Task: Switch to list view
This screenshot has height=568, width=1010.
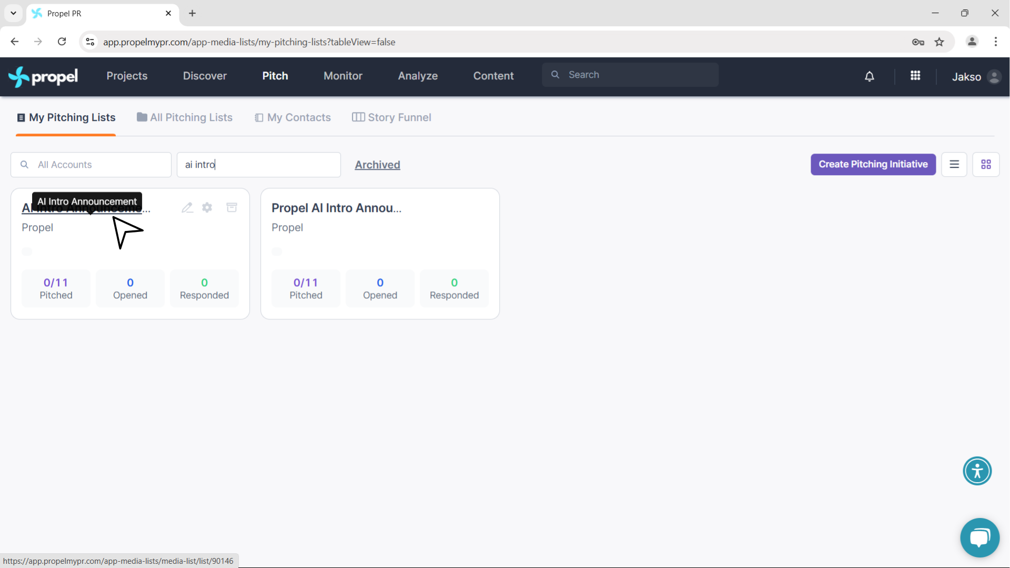Action: (954, 165)
